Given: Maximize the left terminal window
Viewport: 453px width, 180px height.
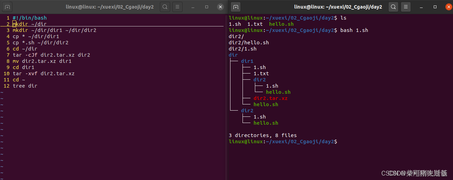Looking at the screenshot, I should pos(207,7).
